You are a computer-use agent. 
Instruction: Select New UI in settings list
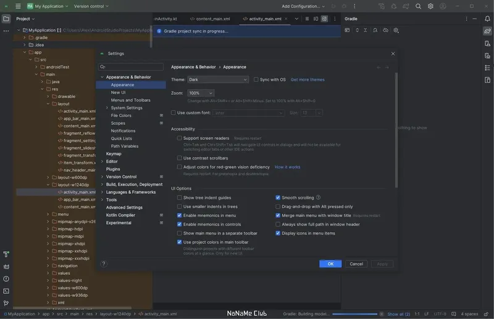pos(118,92)
